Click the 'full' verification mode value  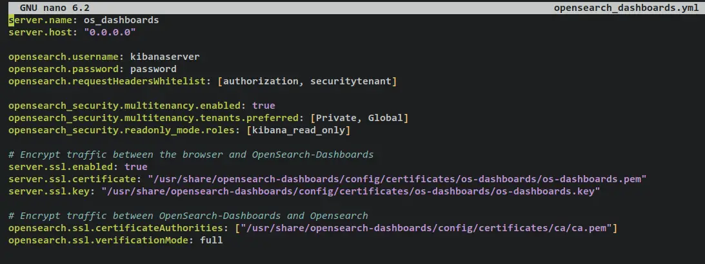tap(212, 240)
